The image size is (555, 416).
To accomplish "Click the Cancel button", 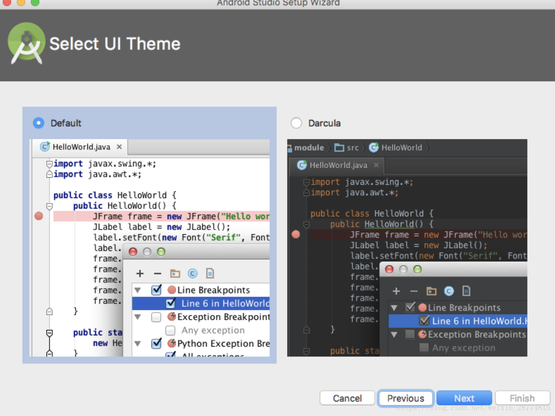I will [x=347, y=398].
